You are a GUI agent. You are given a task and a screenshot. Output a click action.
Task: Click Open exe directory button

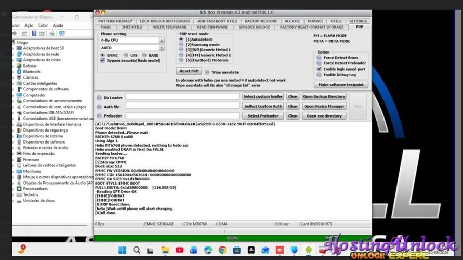pos(324,116)
